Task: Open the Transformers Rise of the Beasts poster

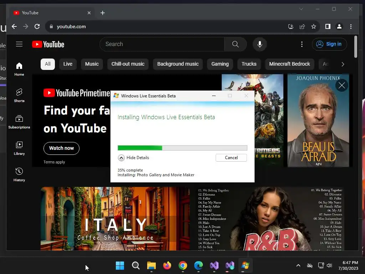Action: 269,121
